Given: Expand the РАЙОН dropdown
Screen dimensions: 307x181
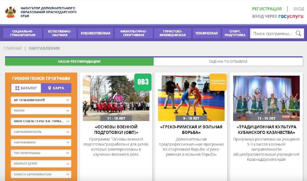Looking at the screenshot, I should click(41, 110).
